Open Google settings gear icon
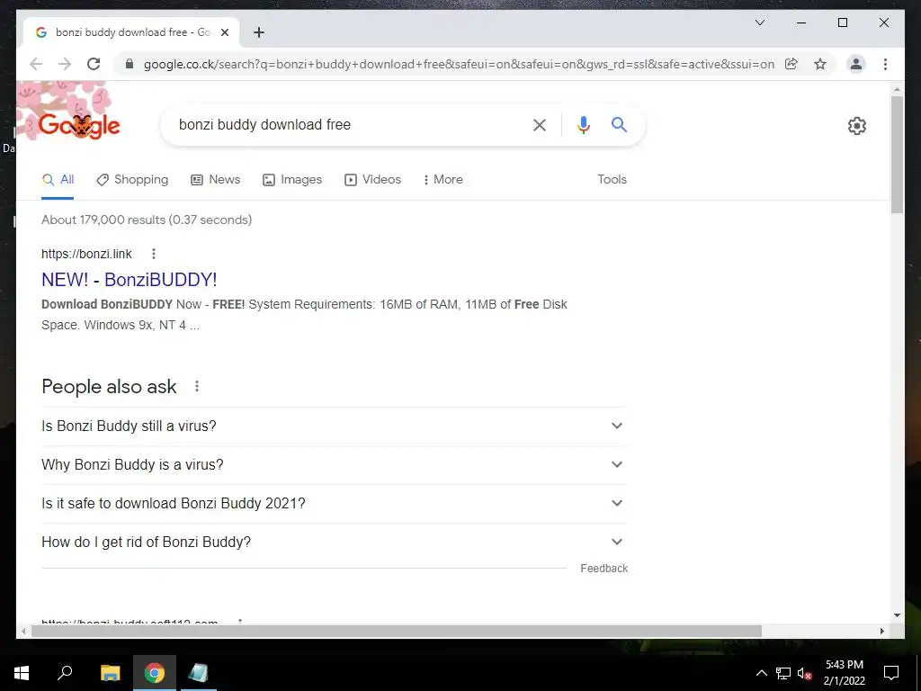Screen dimensions: 921x691 856,126
